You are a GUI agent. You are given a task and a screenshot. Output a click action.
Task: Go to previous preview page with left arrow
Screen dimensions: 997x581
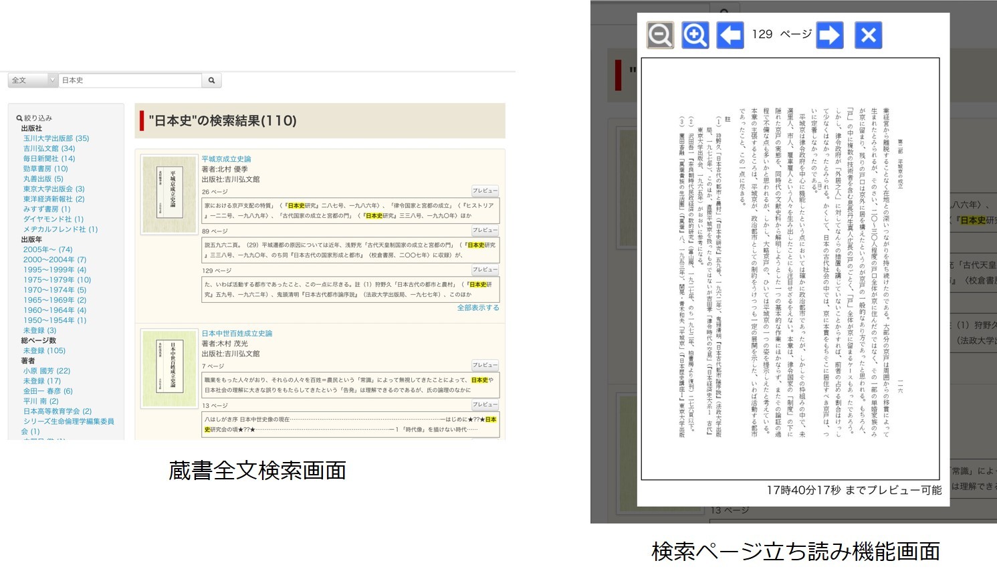coord(730,35)
